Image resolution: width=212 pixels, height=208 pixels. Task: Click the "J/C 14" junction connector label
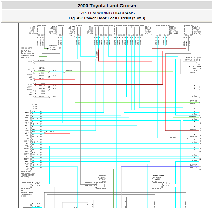[91, 26]
